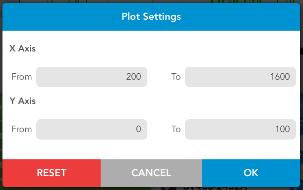The image size is (303, 190).
Task: Confirm plot settings with the OK button
Action: pyautogui.click(x=251, y=173)
